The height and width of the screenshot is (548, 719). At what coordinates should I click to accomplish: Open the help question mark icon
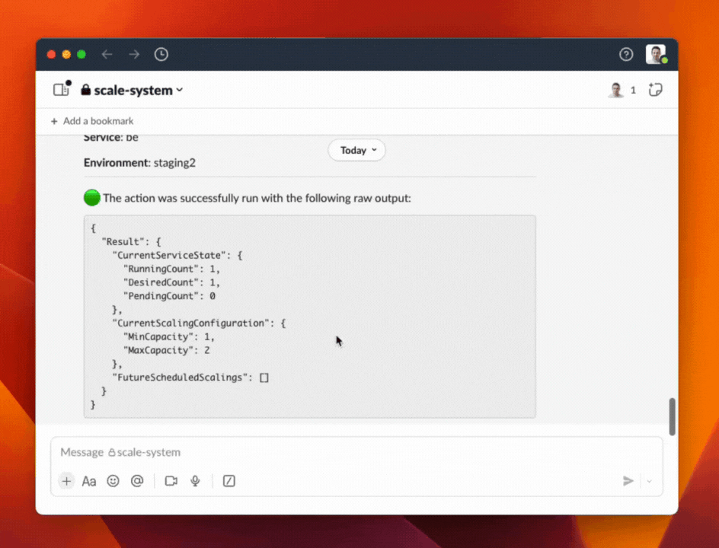pyautogui.click(x=626, y=54)
